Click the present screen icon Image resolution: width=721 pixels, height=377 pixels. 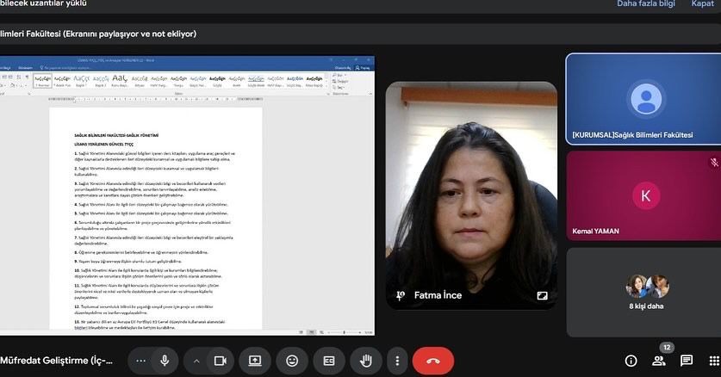(255, 361)
